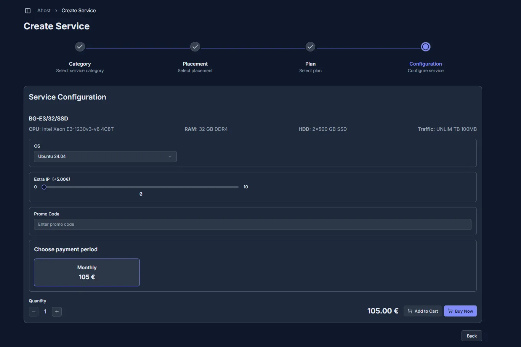
Task: Click the Create Service breadcrumb item
Action: [x=79, y=11]
